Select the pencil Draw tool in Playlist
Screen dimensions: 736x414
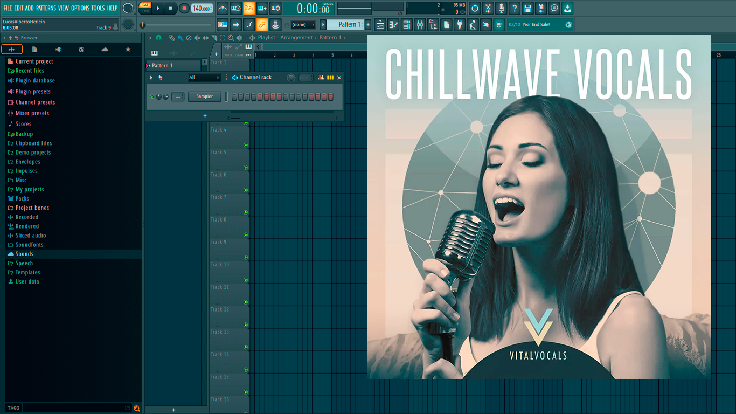[x=172, y=38]
